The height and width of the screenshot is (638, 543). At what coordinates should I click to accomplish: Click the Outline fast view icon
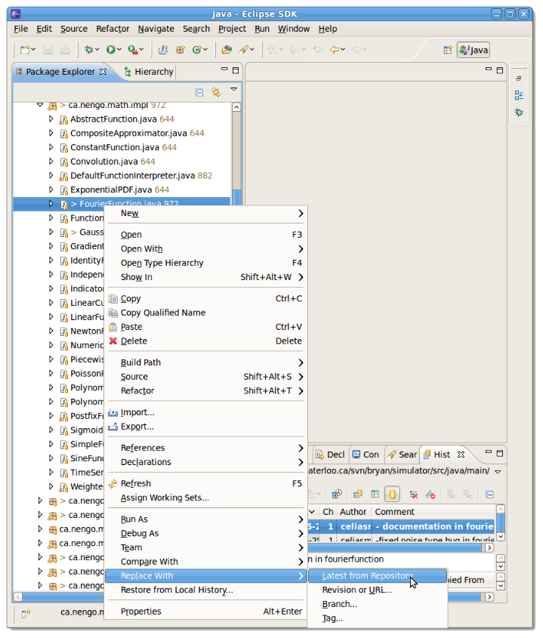(519, 95)
